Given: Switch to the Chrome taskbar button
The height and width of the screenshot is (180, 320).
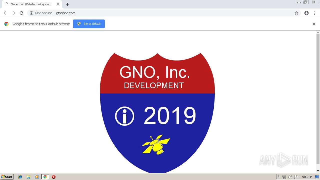Looking at the screenshot, I should point(45,177).
